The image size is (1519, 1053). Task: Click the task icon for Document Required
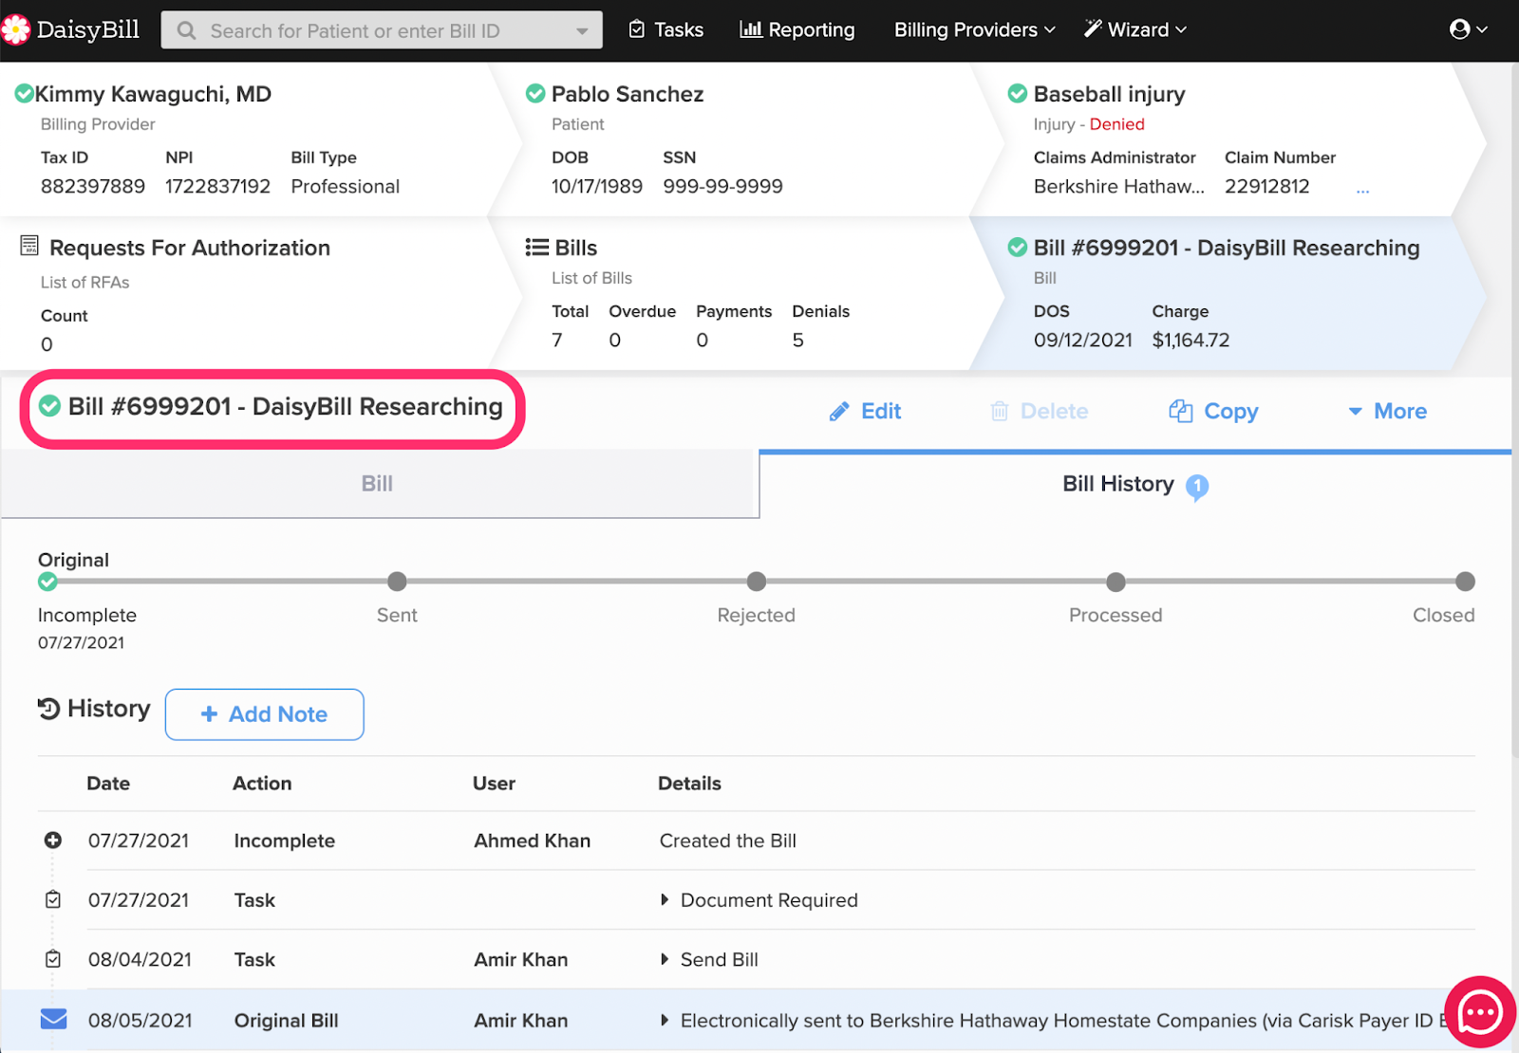pos(53,899)
